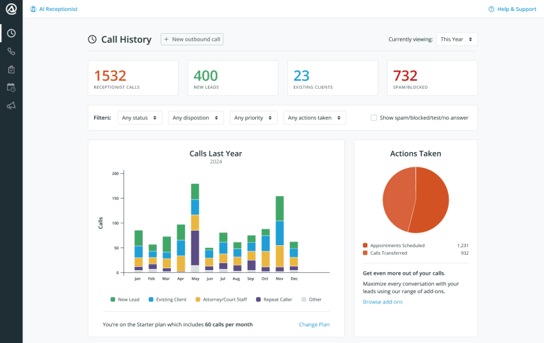
Task: Enable Show spam/blocked/test/no answer checkbox
Action: click(x=374, y=118)
